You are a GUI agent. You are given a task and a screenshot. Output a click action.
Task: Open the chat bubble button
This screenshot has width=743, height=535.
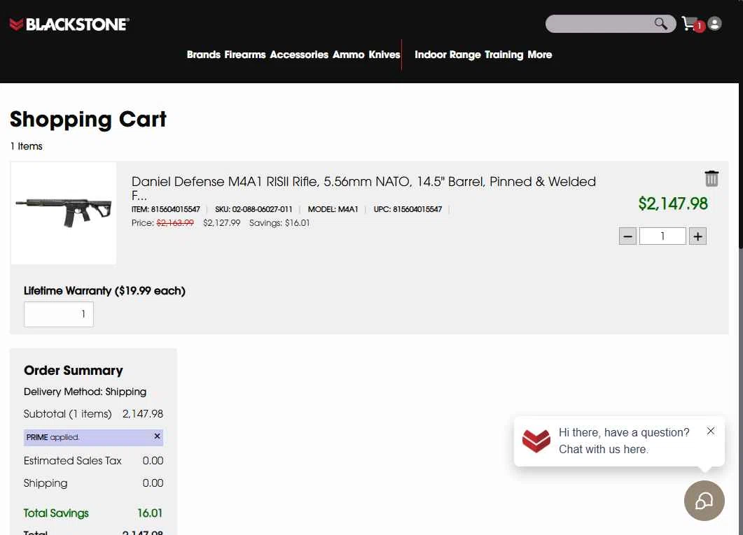click(704, 501)
